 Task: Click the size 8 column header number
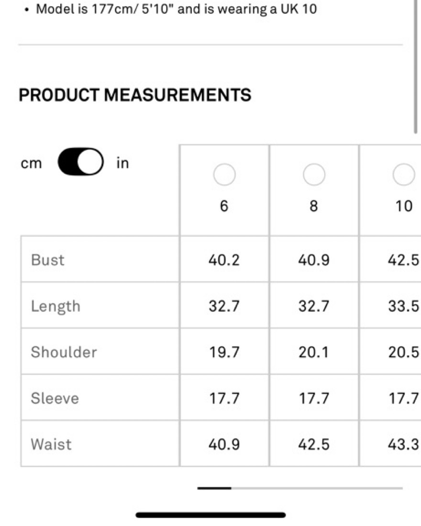click(314, 206)
